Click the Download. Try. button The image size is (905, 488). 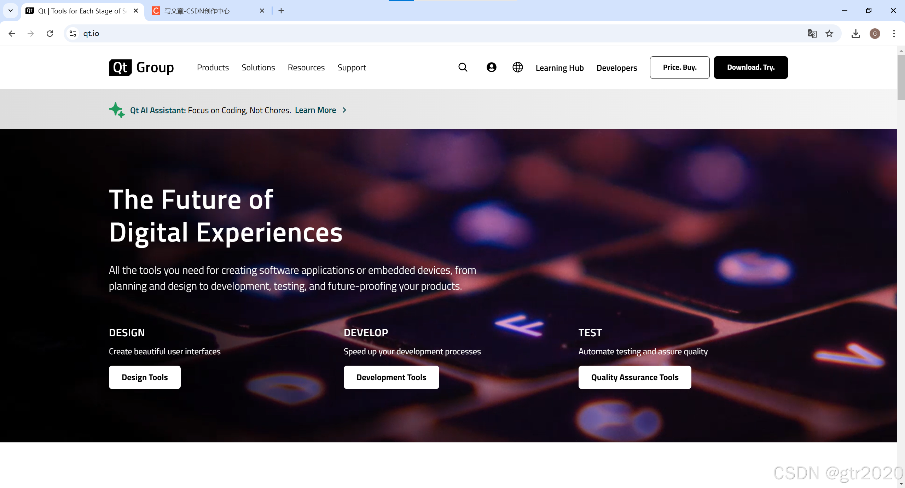click(x=750, y=67)
